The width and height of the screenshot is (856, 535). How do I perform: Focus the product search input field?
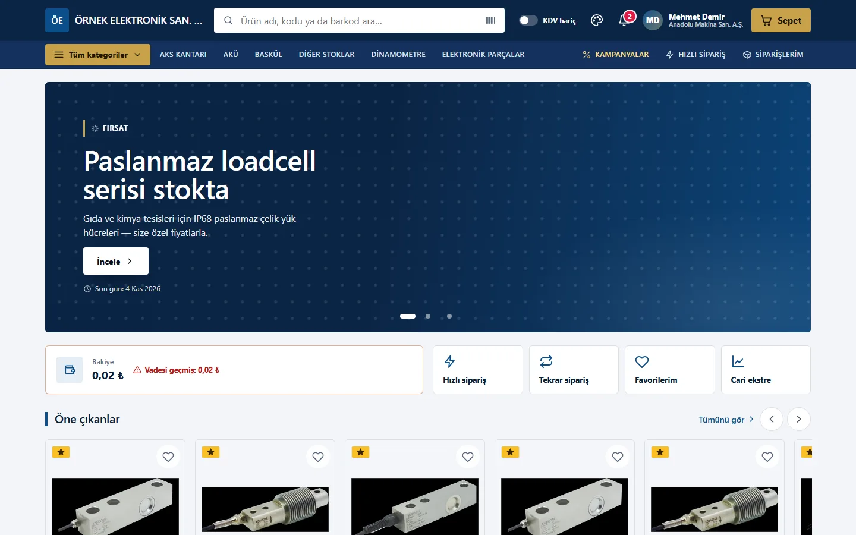pos(359,20)
